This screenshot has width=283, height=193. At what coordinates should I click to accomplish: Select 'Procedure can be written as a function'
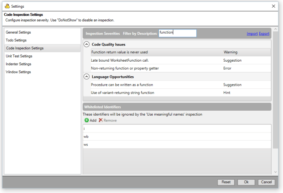(x=181, y=85)
